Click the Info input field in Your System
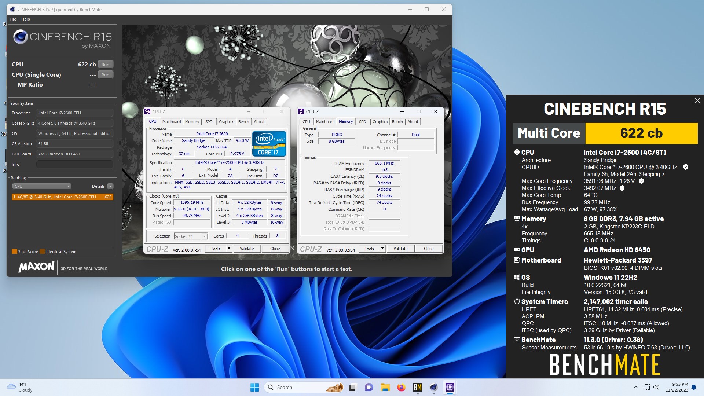 click(75, 164)
